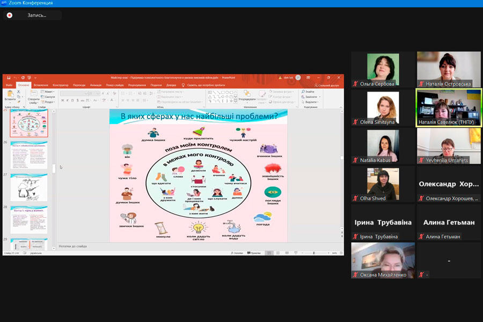483x322 pixels.
Task: Toggle underline П formatting
Action: 72,100
